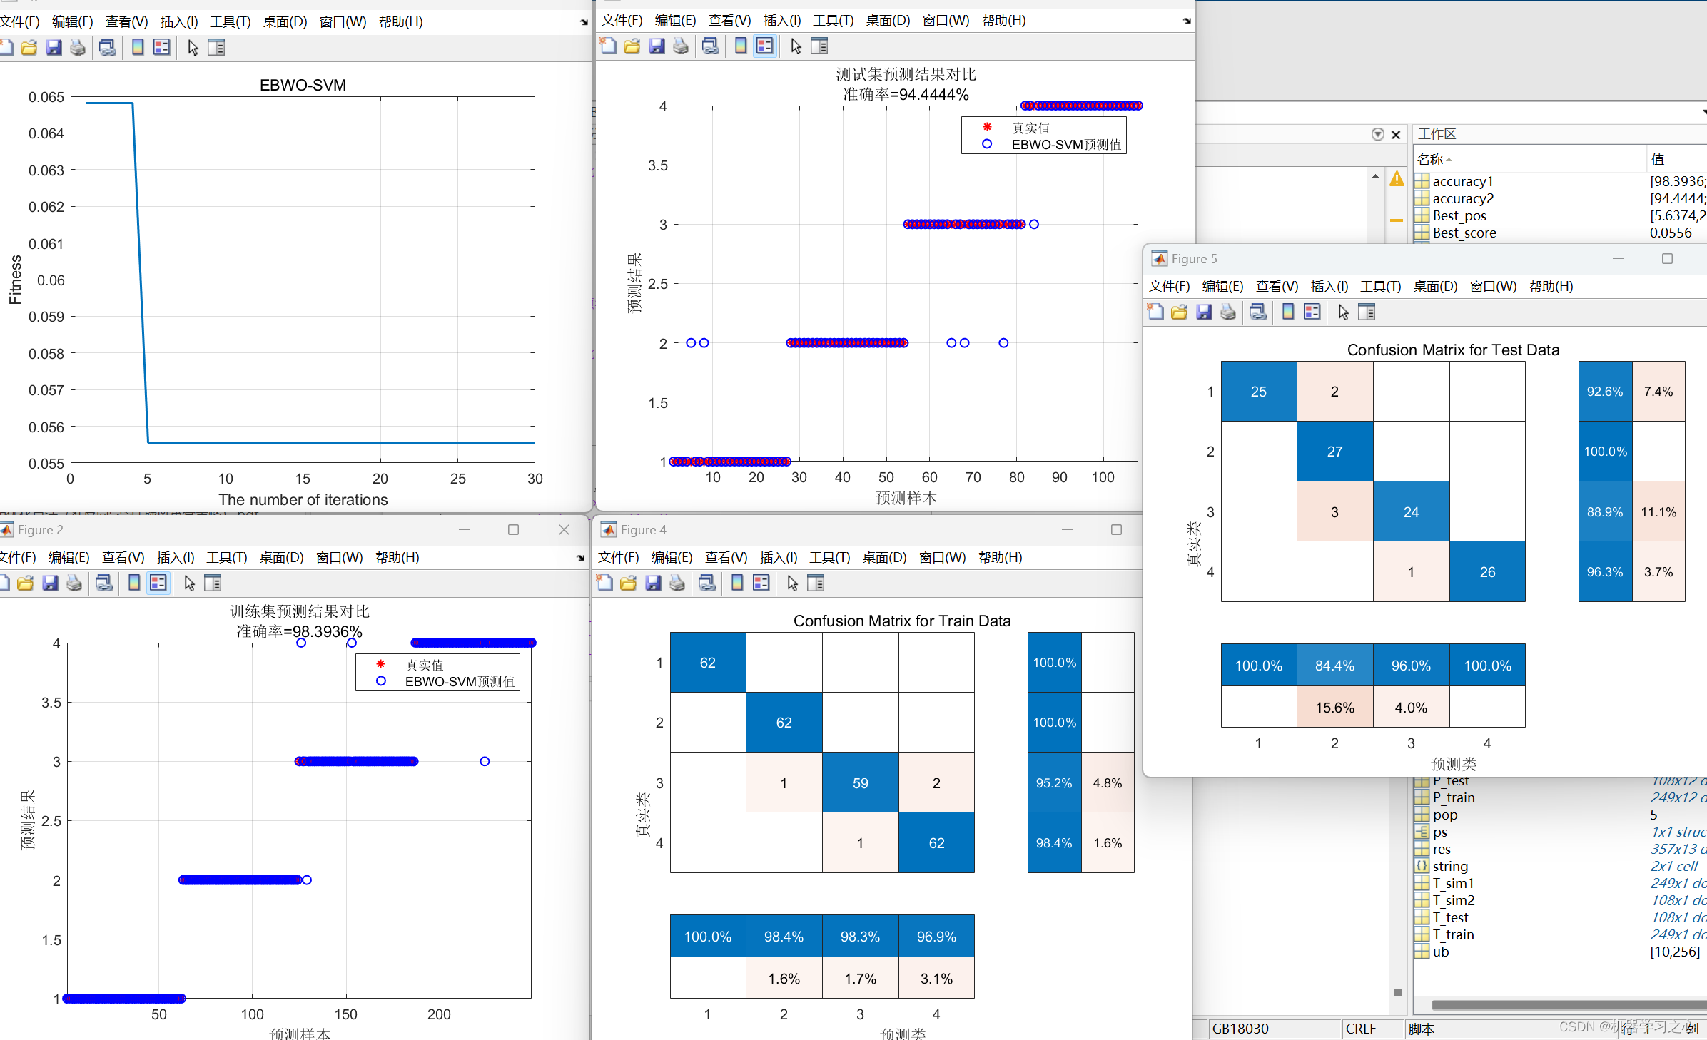Open Property Inspector in EBWO-SVM fitness figure

point(216,48)
